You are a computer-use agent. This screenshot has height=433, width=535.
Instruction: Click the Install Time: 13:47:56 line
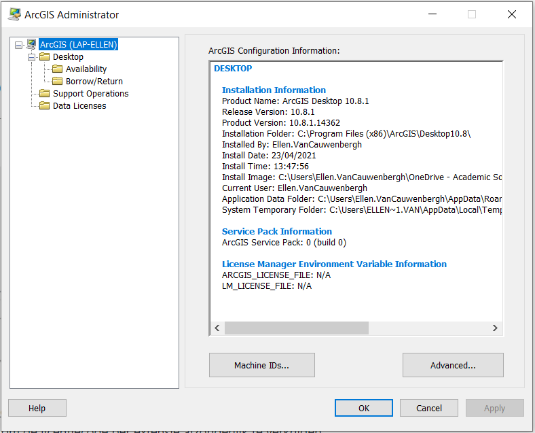pos(265,167)
